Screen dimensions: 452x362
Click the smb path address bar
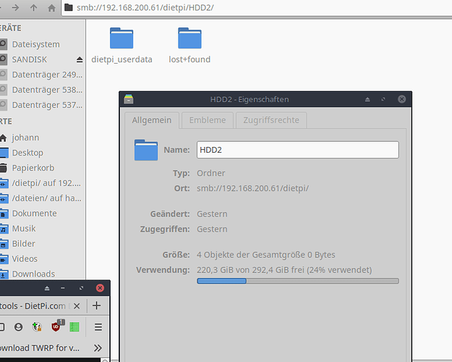(257, 8)
